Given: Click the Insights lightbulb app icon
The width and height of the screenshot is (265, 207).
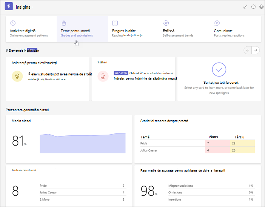Looking at the screenshot, I should [x=9, y=6].
